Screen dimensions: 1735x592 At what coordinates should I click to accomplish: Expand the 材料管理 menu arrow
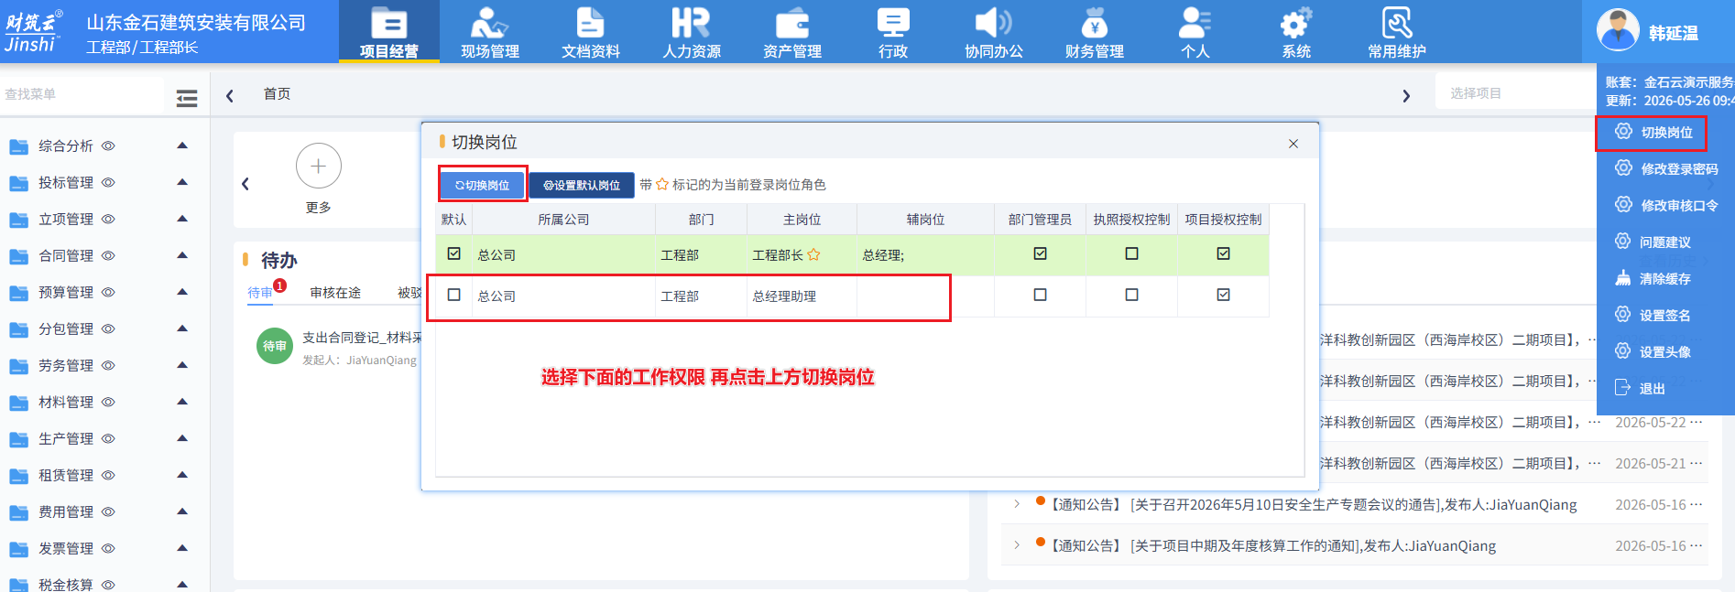pos(182,402)
